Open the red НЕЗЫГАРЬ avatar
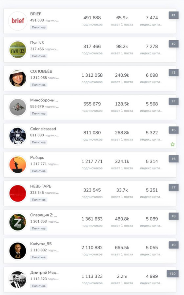This screenshot has height=295, width=184. tap(18, 193)
